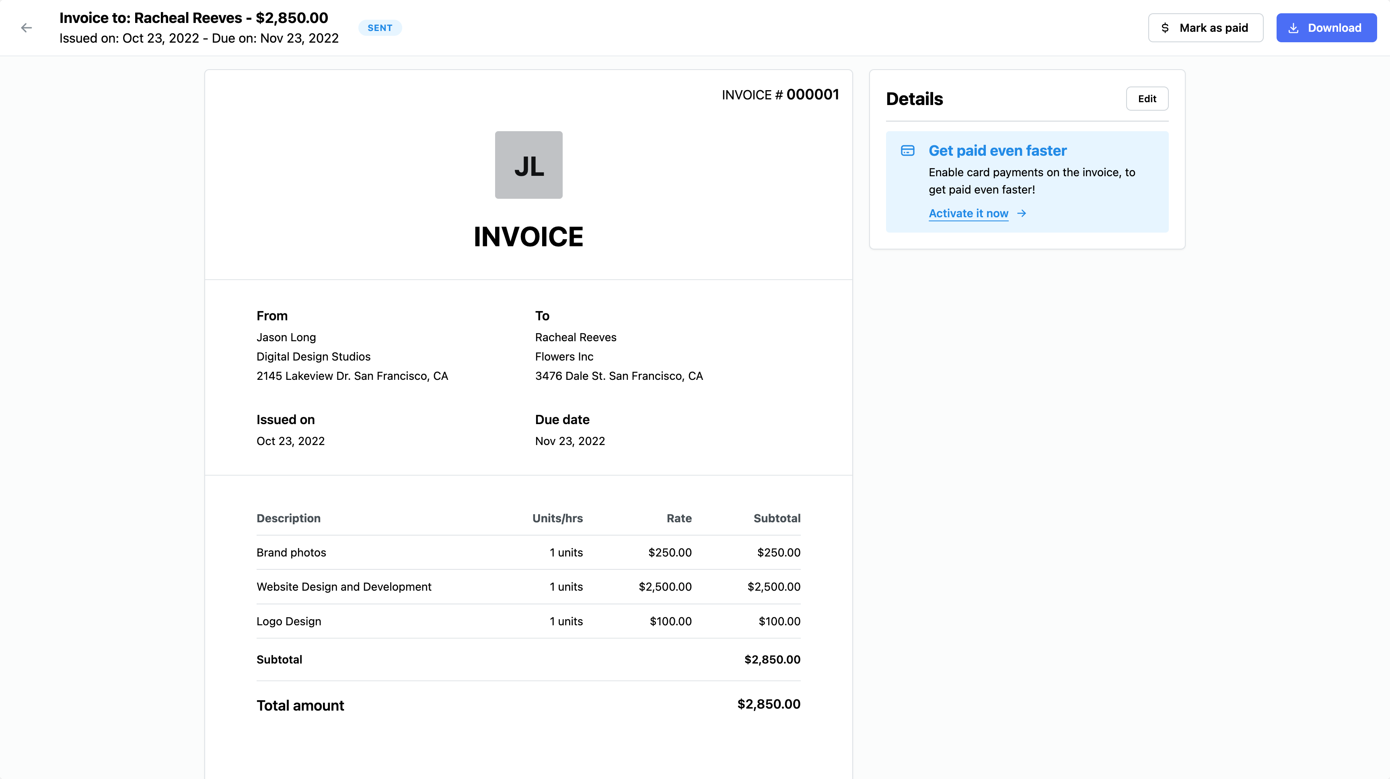Select the Brand photos line item

click(291, 552)
